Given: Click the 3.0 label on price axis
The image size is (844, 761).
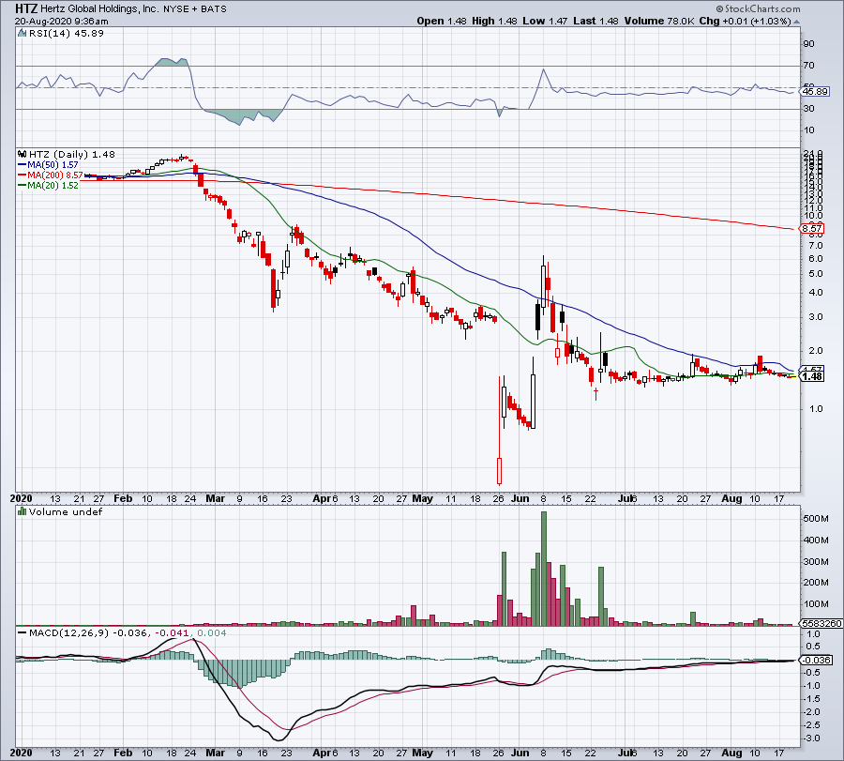Looking at the screenshot, I should click(x=816, y=316).
